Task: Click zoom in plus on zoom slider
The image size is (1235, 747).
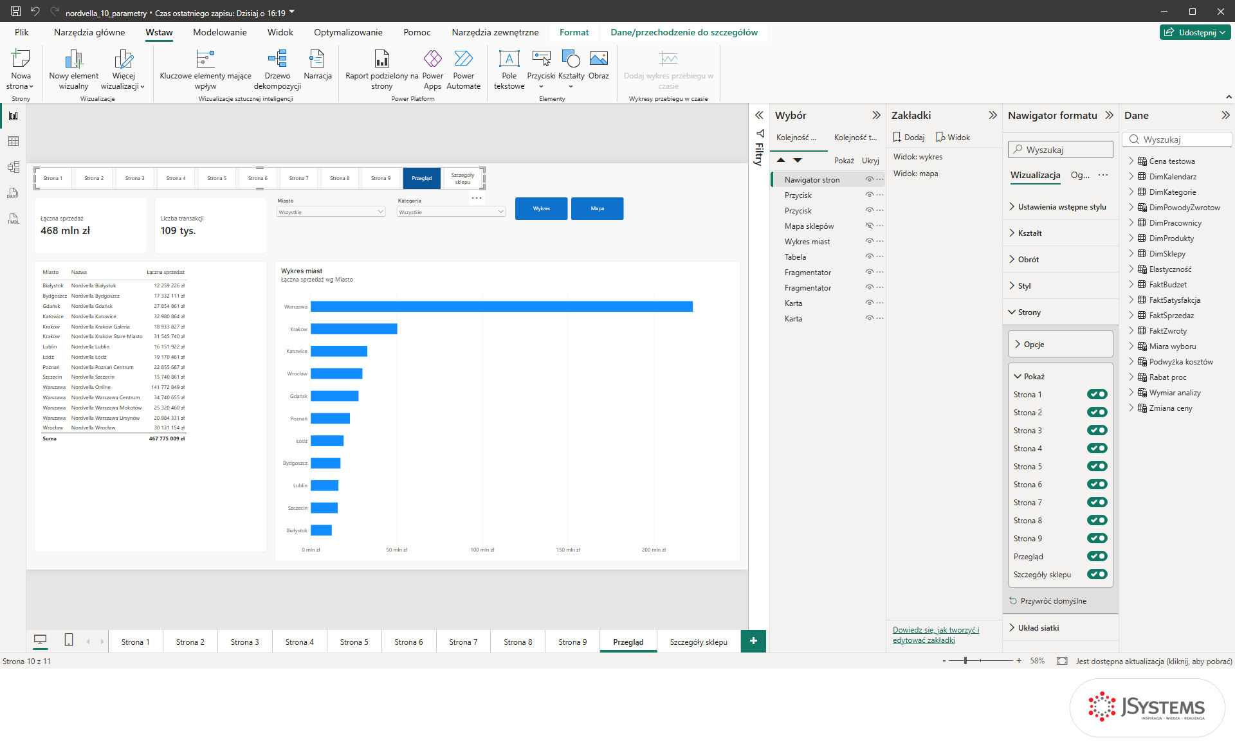Action: (x=1019, y=661)
